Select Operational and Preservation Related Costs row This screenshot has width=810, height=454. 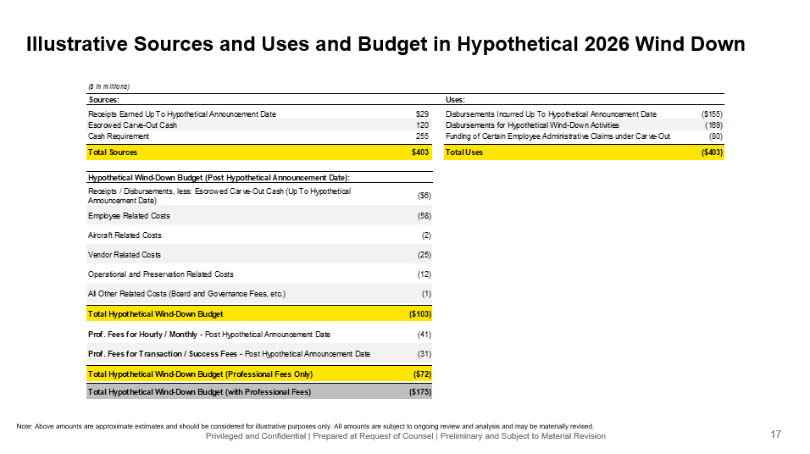click(258, 274)
